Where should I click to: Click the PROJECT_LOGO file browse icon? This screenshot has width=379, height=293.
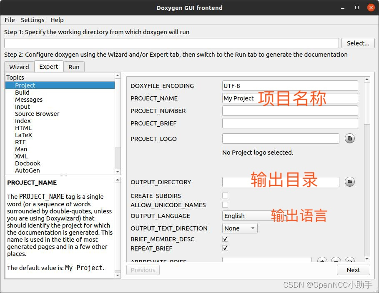tap(349, 138)
